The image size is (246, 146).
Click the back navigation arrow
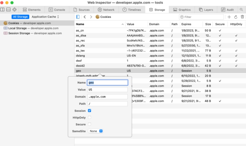click(x=85, y=17)
